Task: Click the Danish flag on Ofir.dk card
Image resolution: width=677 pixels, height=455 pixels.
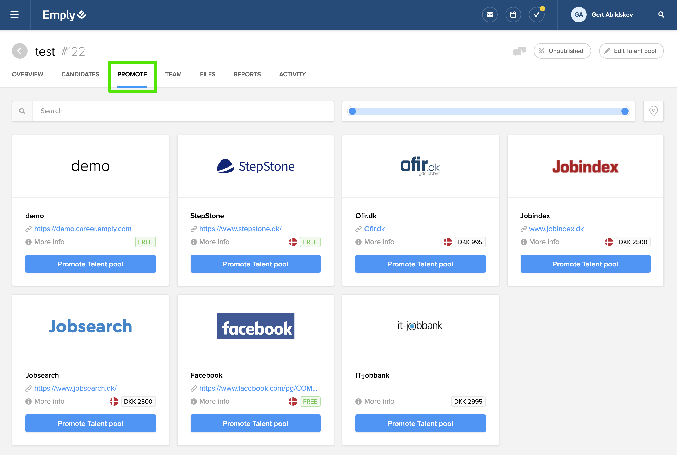Action: click(x=447, y=242)
